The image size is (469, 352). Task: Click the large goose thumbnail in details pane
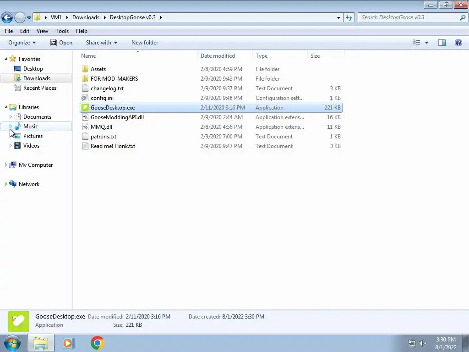point(18,321)
